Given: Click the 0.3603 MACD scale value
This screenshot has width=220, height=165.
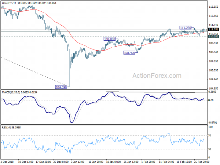Looking at the screenshot, I should click(213, 92).
